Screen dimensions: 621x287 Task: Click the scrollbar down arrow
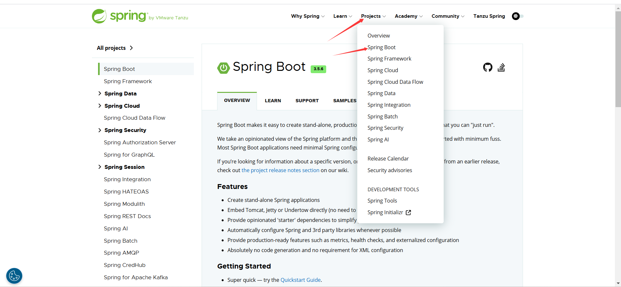618,283
